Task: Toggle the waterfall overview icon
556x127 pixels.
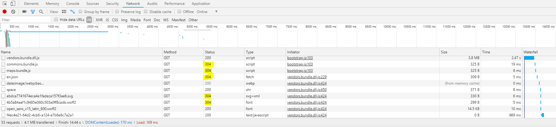Action: (73, 12)
